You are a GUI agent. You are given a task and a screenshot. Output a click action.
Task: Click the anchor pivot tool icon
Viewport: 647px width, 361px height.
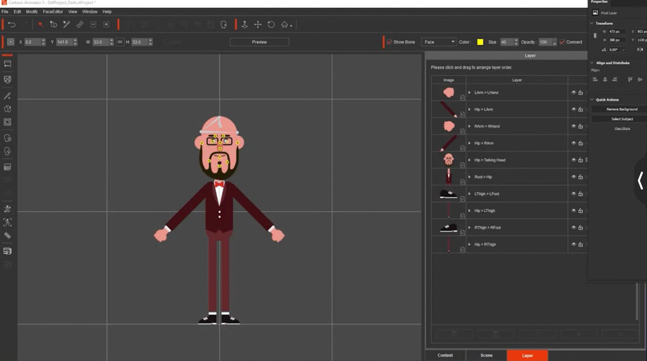coord(245,25)
